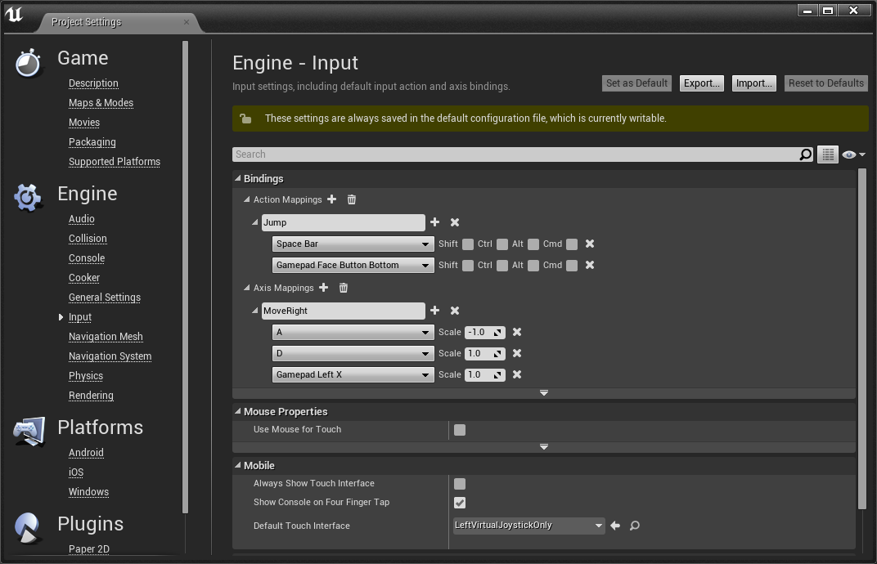Click the Plugins category icon

[28, 527]
